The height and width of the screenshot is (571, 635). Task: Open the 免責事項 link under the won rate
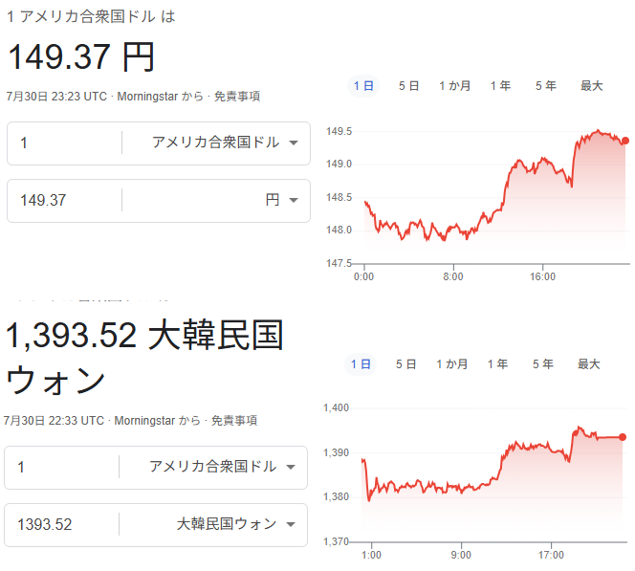click(x=234, y=420)
